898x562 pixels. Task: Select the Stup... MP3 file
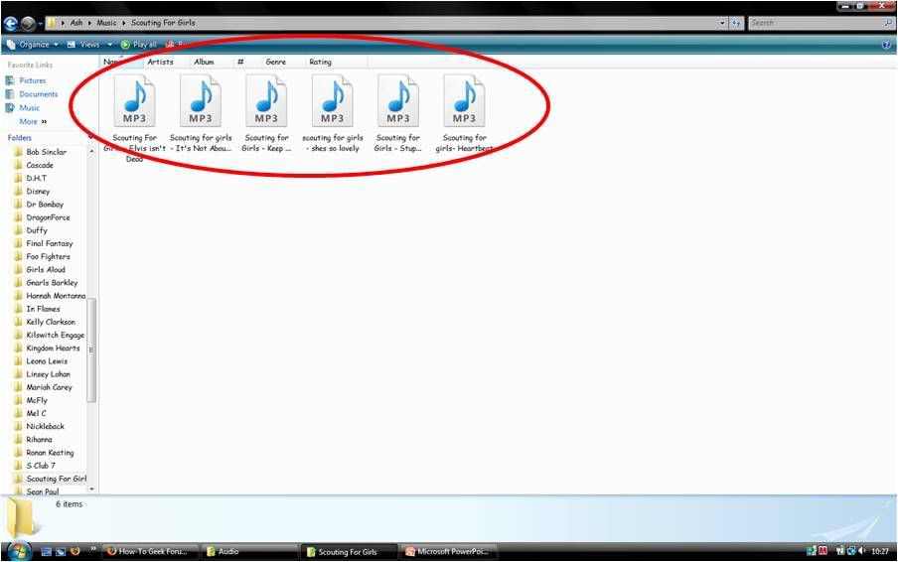tap(398, 113)
